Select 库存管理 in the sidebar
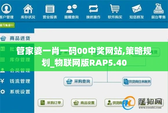 click(x=20, y=60)
